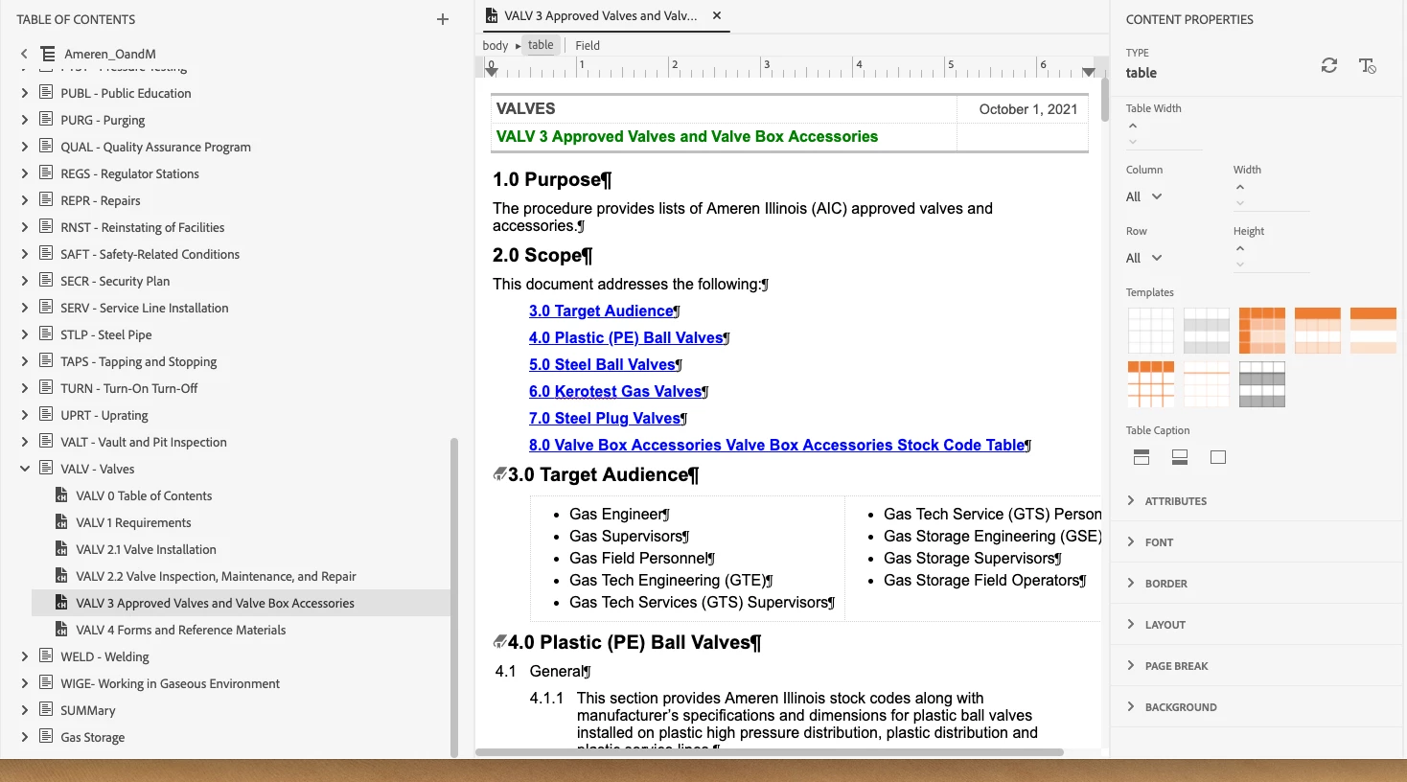
Task: Follow the 4.0 Plastic (PE) Ball Valves link
Action: point(626,337)
